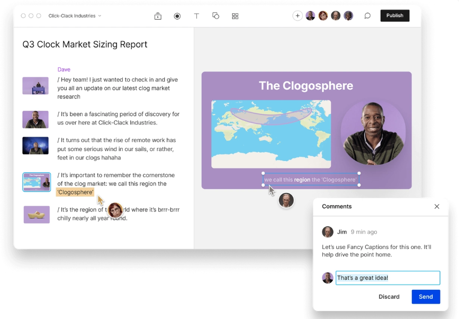Discard the comment draft

(x=389, y=297)
